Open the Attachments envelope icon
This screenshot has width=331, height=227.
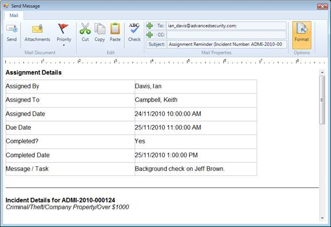37,29
